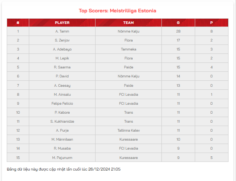Select M. Pajunurm in last row
The image size is (236, 181).
[x=62, y=158]
